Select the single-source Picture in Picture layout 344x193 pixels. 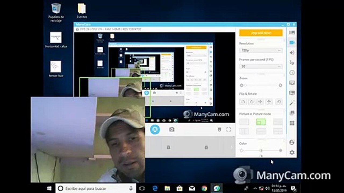coord(244,122)
